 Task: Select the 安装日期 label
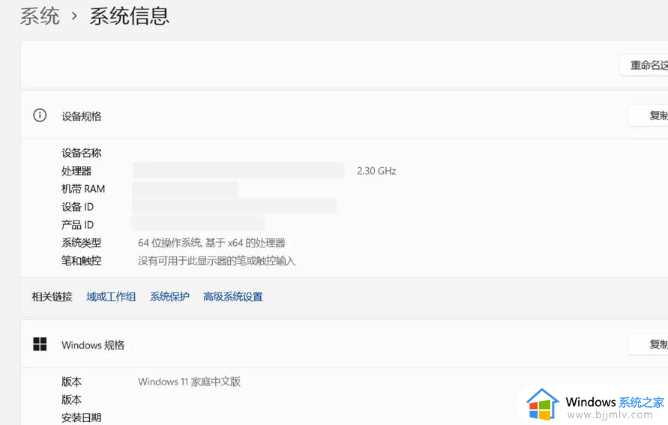tap(82, 418)
